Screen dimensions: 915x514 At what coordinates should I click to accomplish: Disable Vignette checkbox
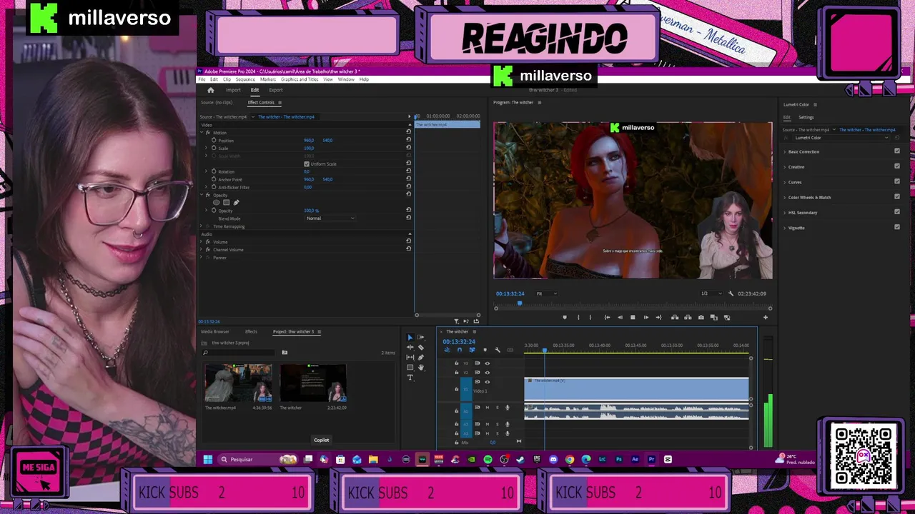point(897,227)
